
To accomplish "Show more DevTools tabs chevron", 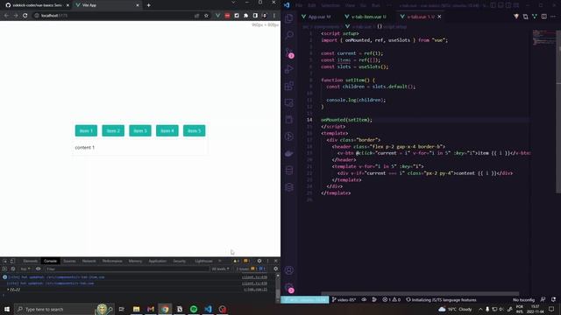I will [219, 261].
